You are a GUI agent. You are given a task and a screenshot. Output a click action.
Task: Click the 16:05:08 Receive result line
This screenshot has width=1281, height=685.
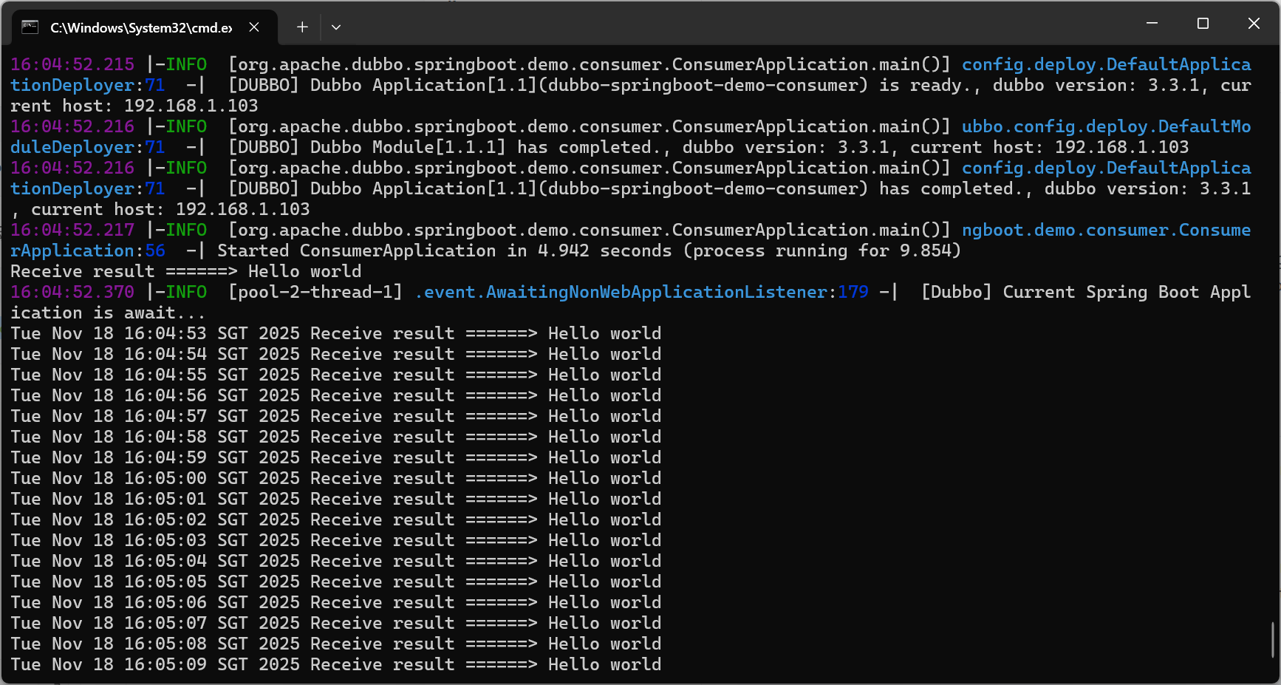tap(336, 644)
